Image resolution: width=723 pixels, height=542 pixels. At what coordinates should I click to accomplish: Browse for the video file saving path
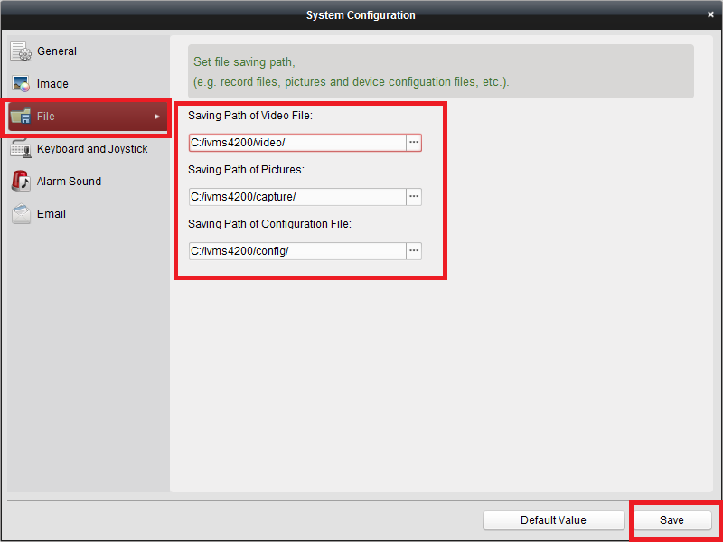(414, 143)
